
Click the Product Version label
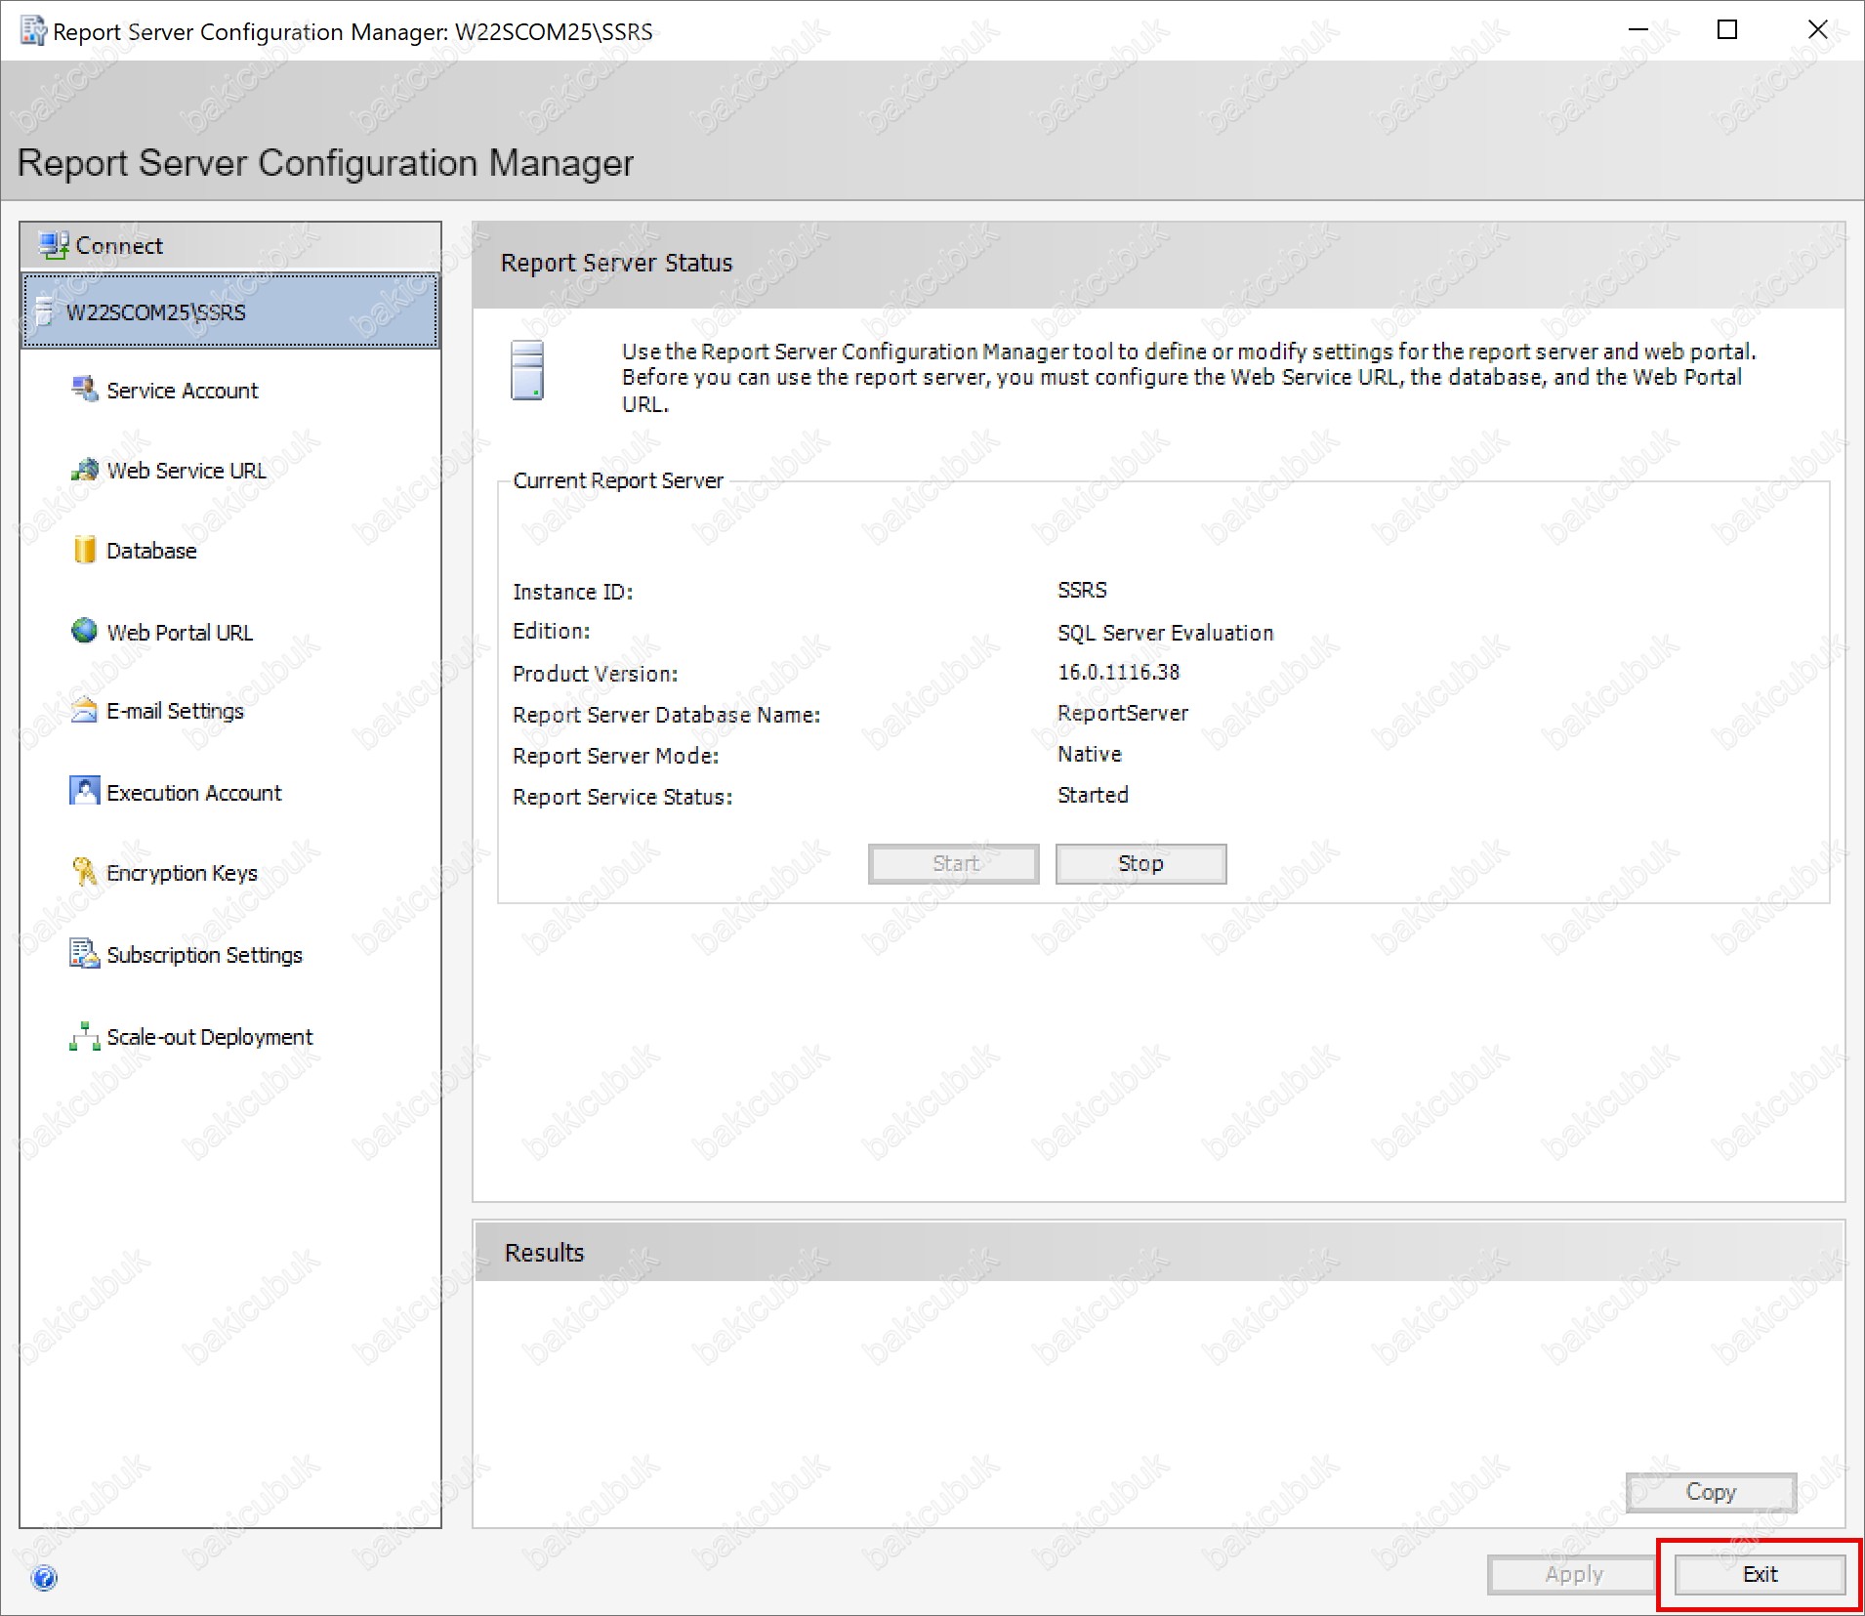pyautogui.click(x=595, y=674)
